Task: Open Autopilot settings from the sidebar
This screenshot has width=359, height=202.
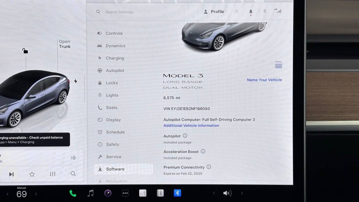Action: (x=111, y=70)
